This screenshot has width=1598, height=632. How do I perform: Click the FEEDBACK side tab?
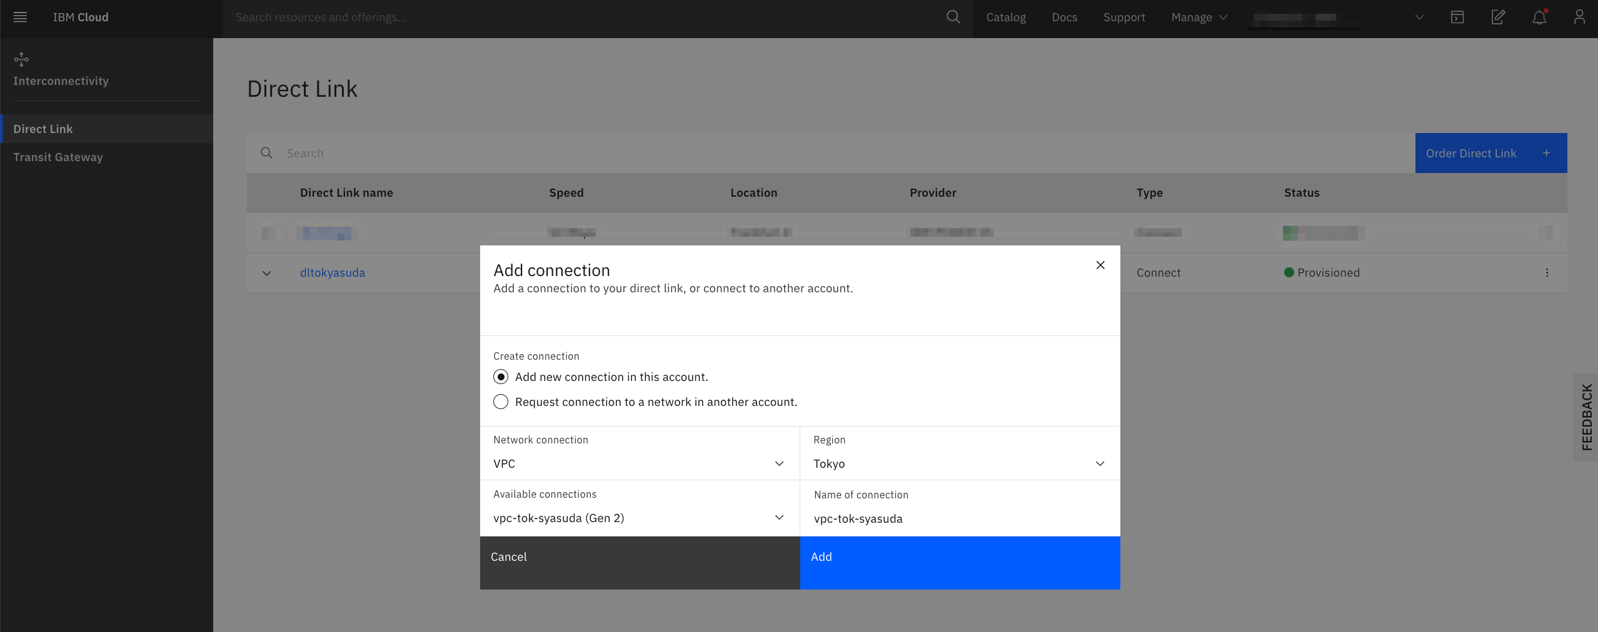[x=1586, y=417]
